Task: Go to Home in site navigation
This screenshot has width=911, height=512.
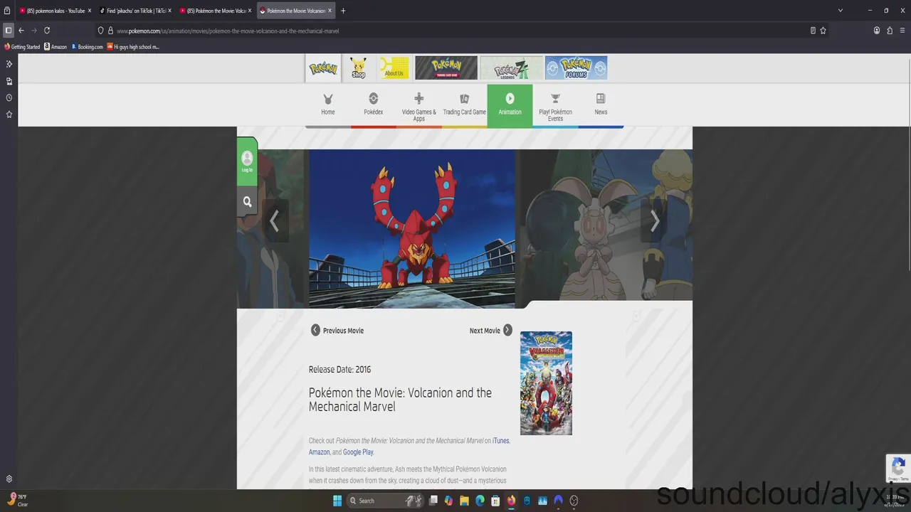Action: [x=328, y=105]
